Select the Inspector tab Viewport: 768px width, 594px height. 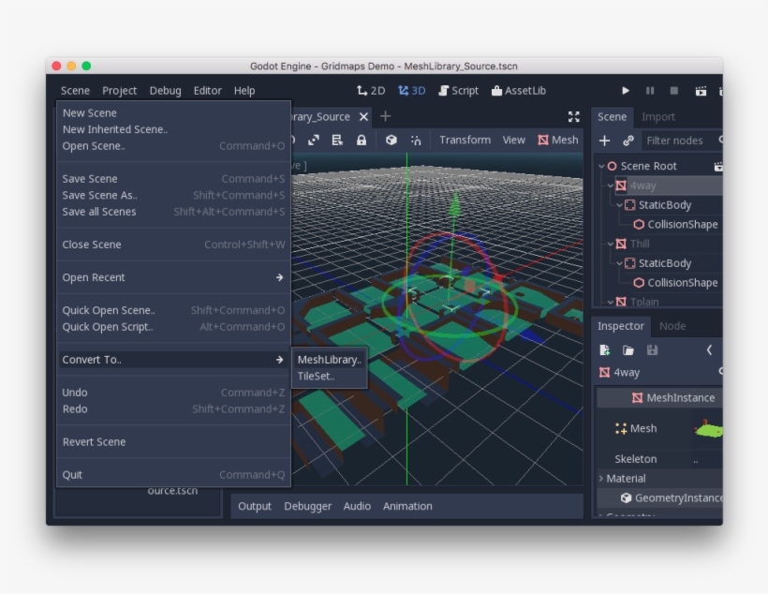pos(621,326)
